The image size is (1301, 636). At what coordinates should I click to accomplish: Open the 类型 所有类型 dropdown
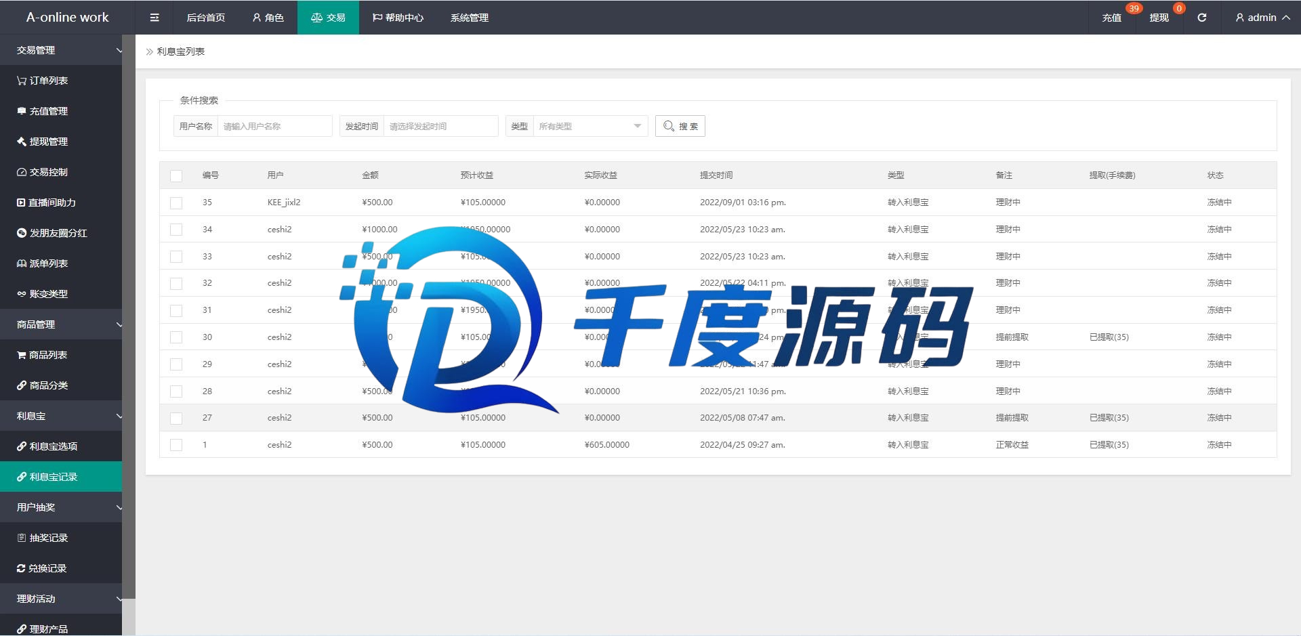590,126
